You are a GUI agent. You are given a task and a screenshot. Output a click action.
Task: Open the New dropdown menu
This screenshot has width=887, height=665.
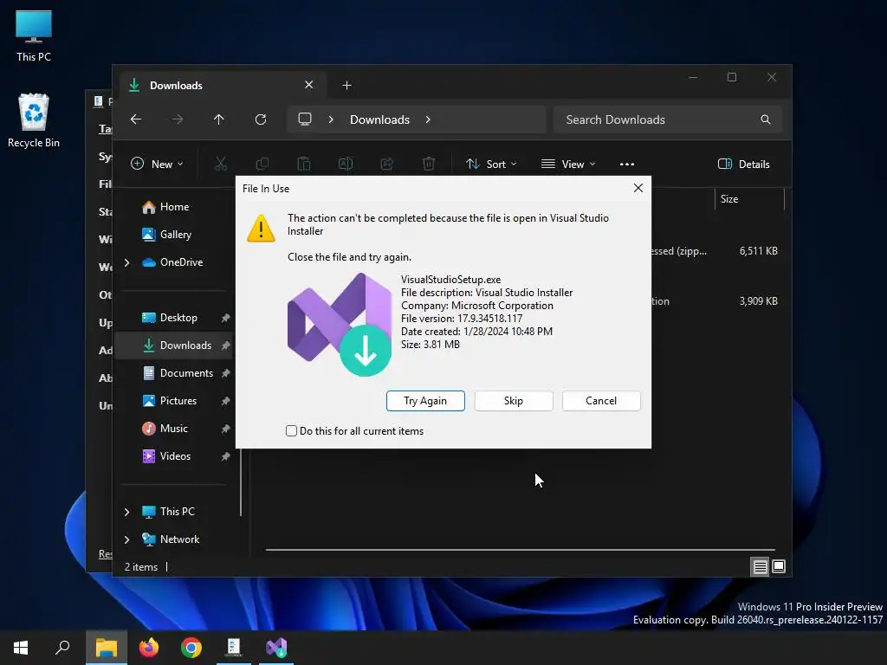tap(157, 164)
